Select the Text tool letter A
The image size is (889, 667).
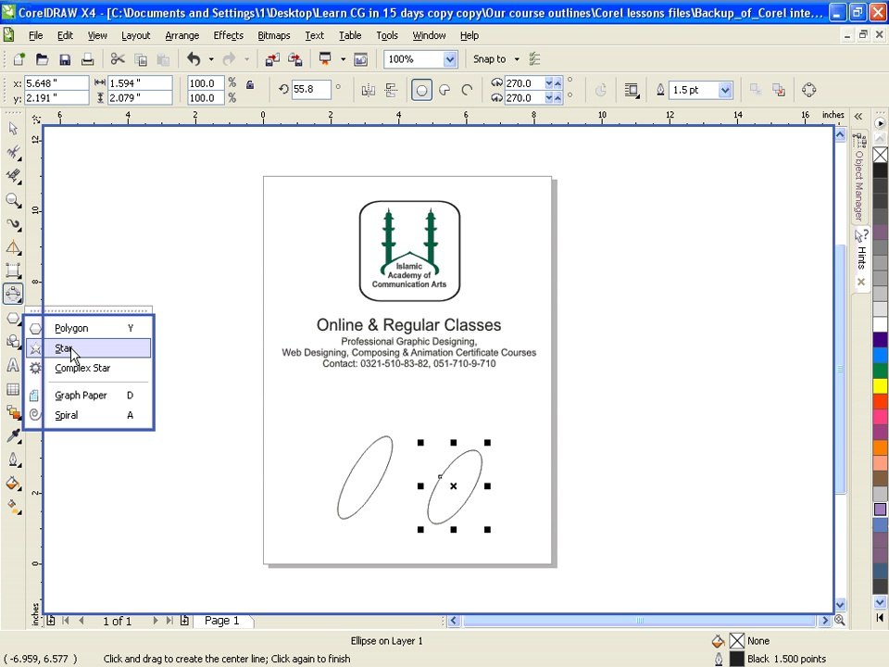click(x=13, y=365)
